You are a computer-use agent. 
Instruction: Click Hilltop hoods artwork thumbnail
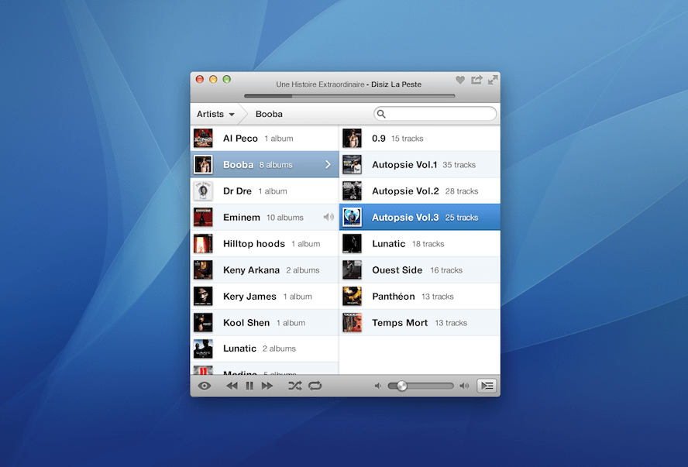[203, 243]
